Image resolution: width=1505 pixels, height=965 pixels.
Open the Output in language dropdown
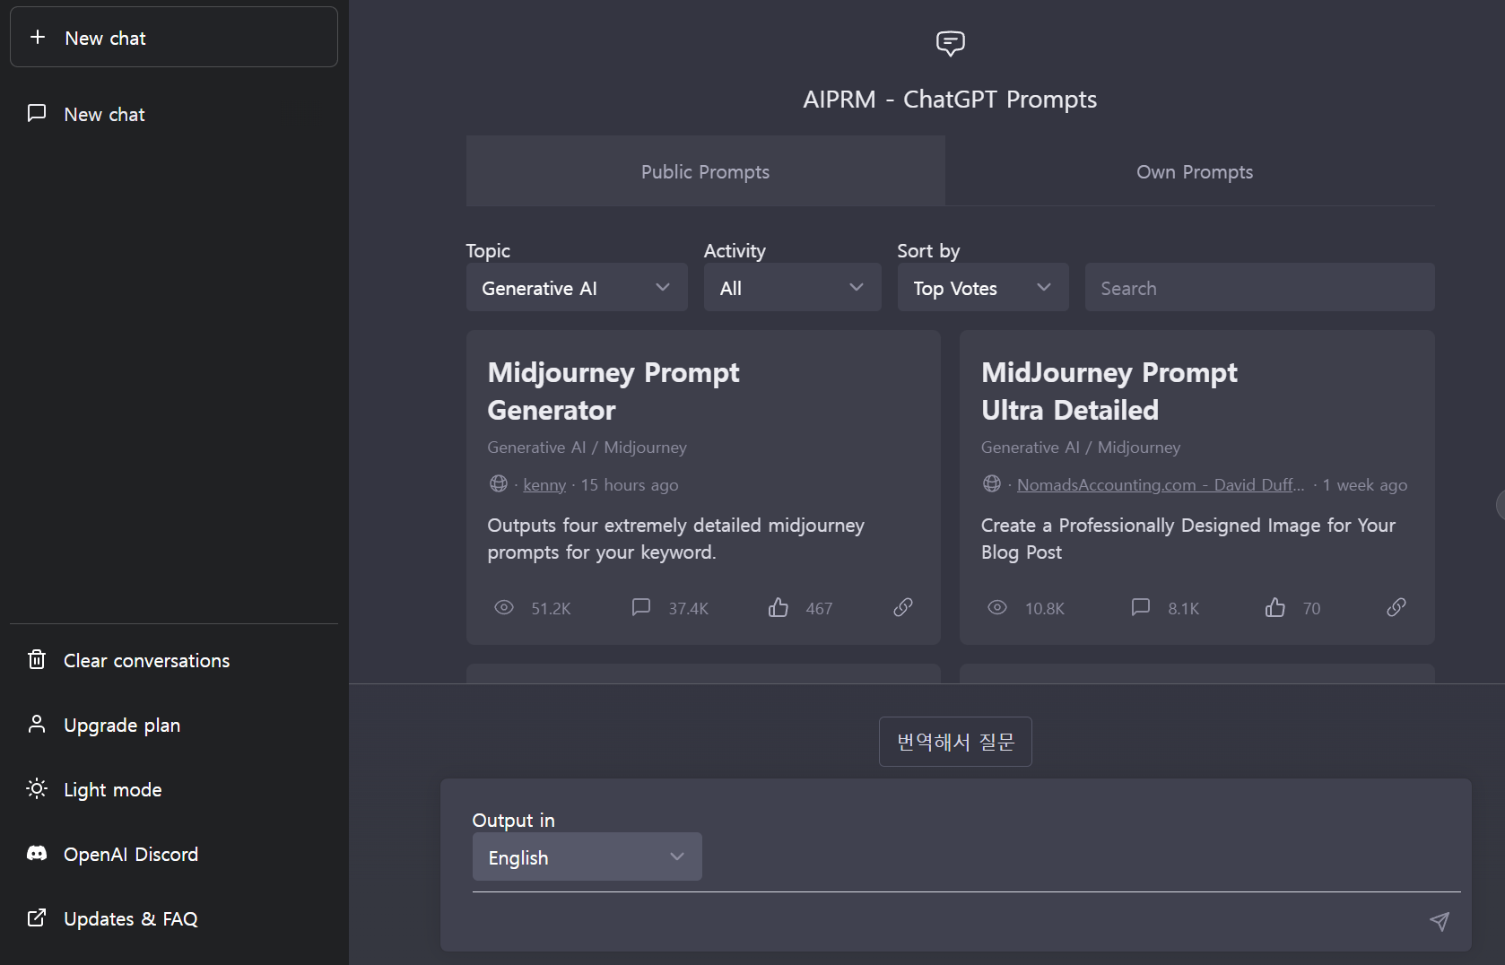tap(587, 856)
